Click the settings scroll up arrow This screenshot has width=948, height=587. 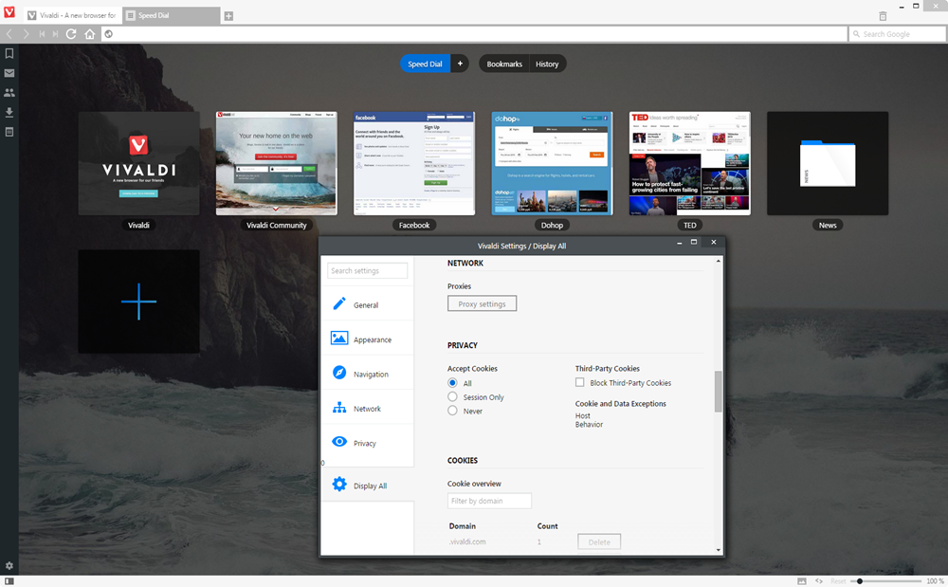[719, 261]
